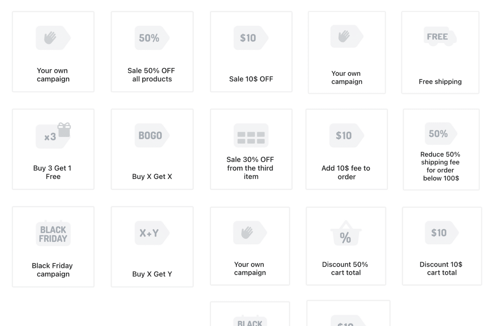489x326 pixels.
Task: Pick the Buy X Get Y template label
Action: click(x=152, y=274)
